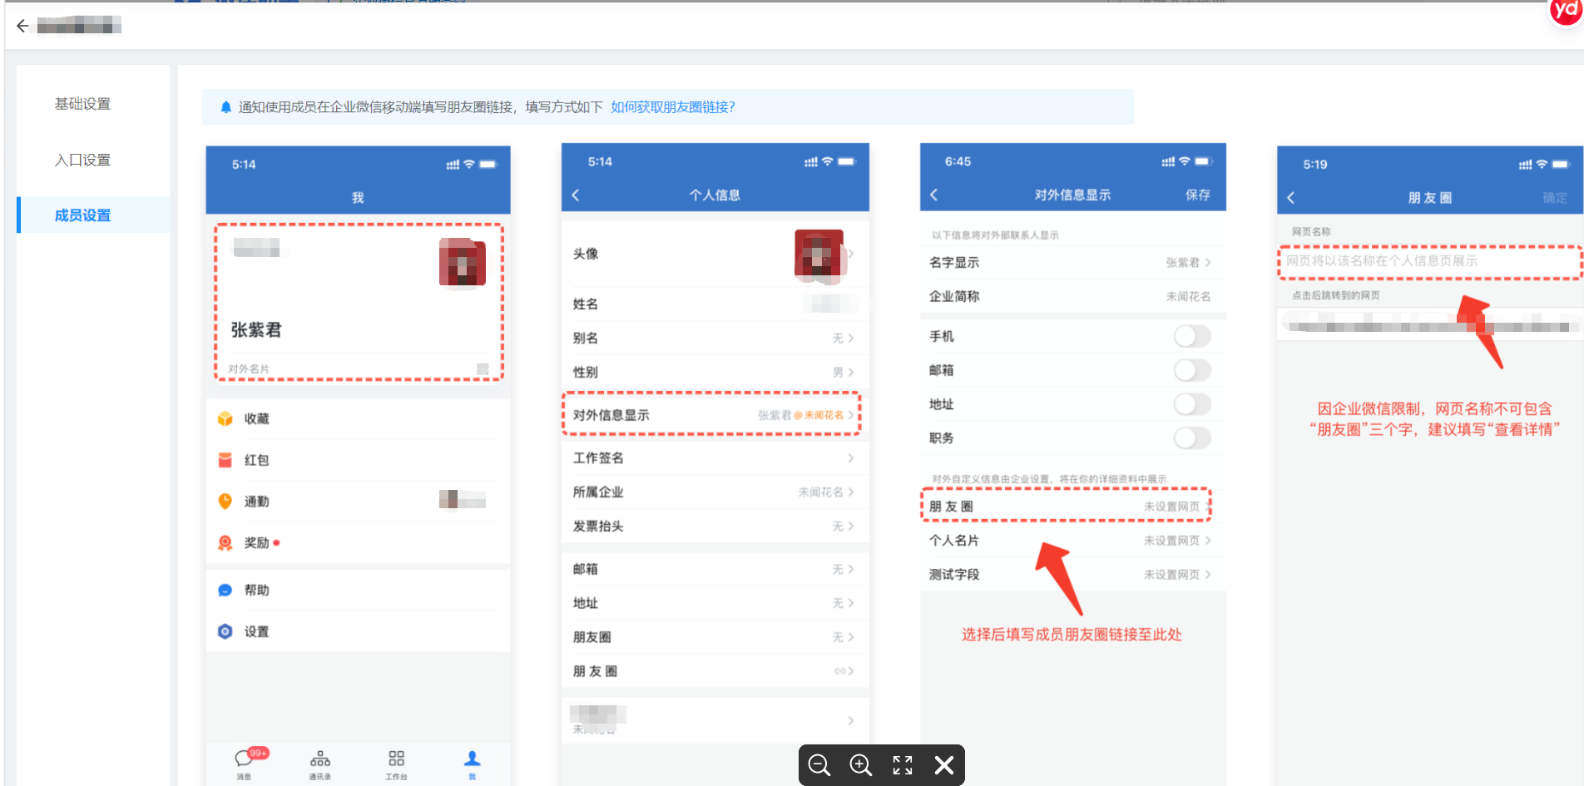The width and height of the screenshot is (1584, 786).
Task: Expand the 名字显示 row chevron
Action: click(1208, 263)
